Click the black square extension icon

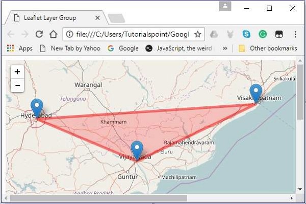(279, 34)
